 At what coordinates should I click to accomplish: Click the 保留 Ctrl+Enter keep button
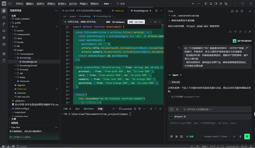pyautogui.click(x=136, y=22)
